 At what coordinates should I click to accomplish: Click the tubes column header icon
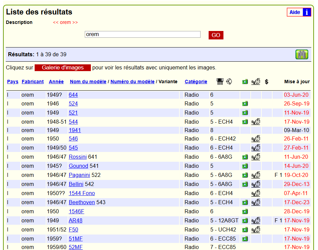coord(220,82)
